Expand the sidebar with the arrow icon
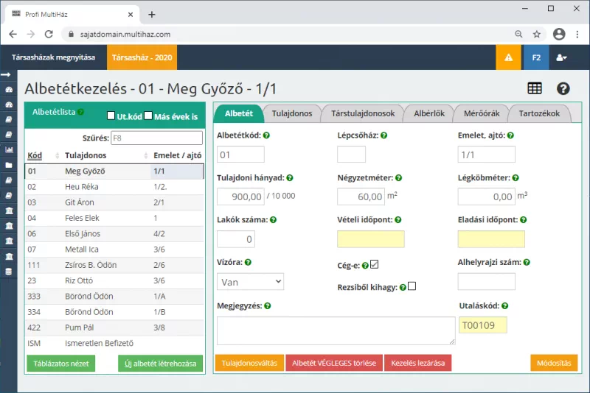Image resolution: width=590 pixels, height=393 pixels. pos(8,75)
